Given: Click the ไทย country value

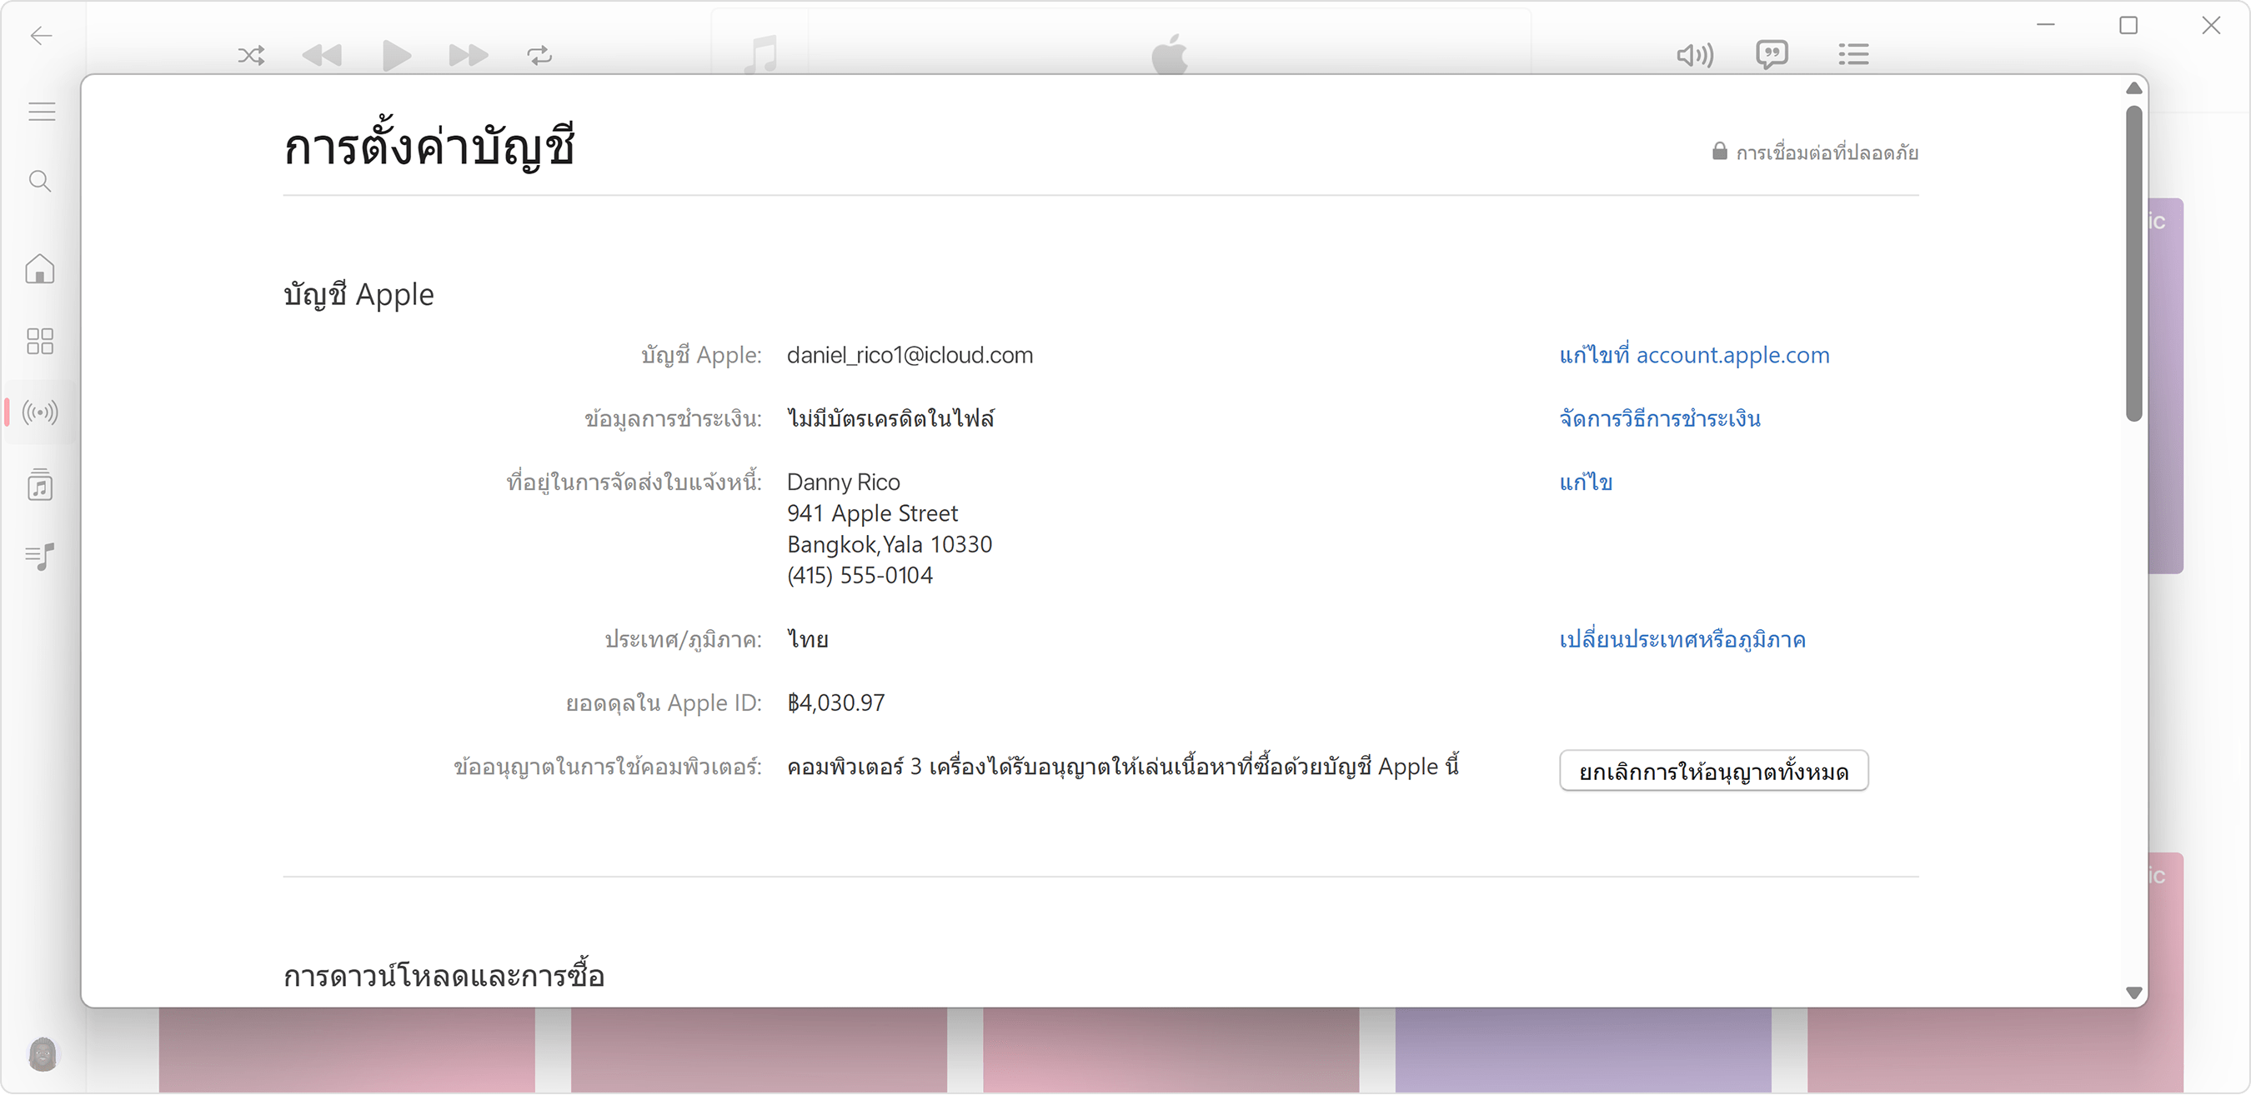Looking at the screenshot, I should [807, 639].
